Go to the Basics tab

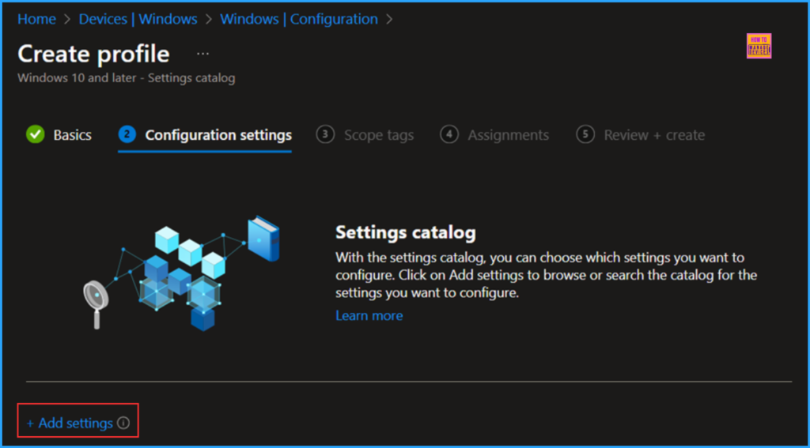click(72, 135)
